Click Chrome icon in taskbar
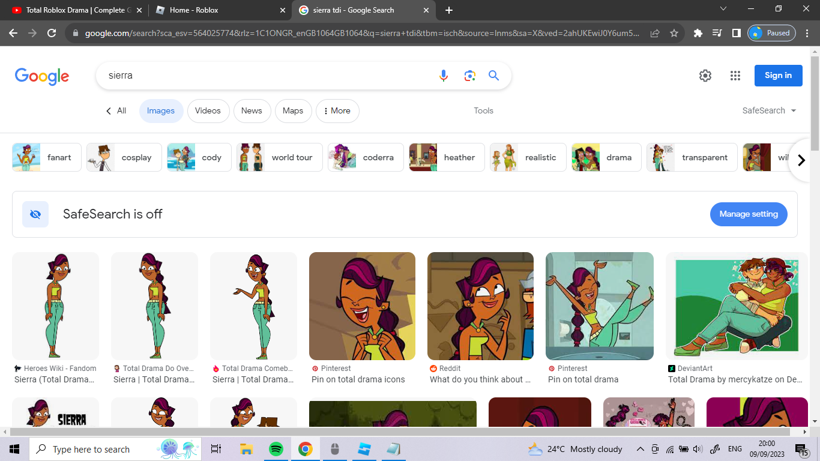This screenshot has width=820, height=461. [306, 449]
